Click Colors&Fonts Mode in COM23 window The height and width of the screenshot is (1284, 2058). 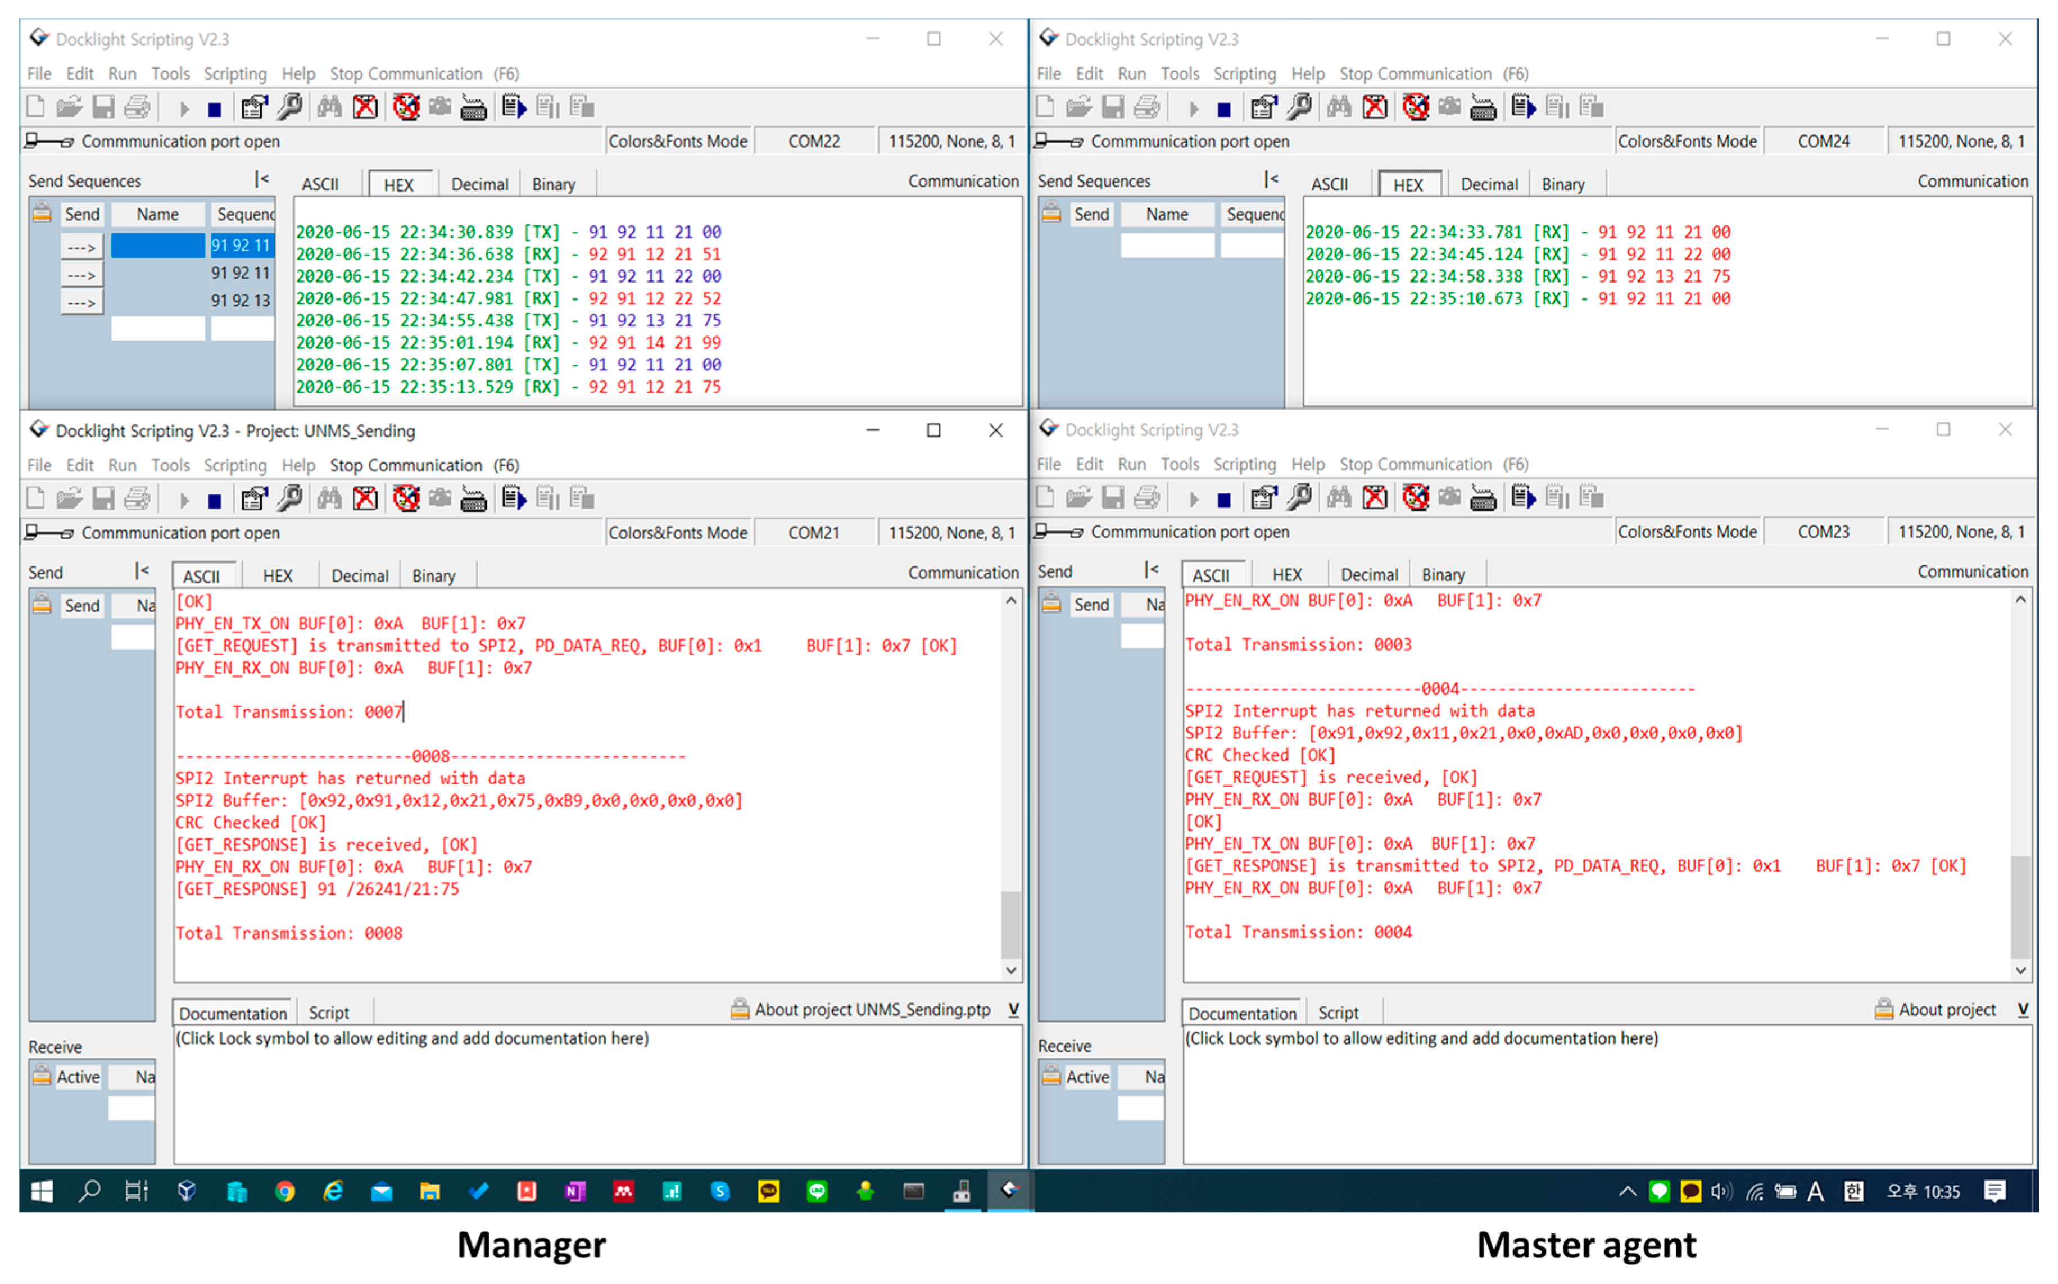tap(1687, 533)
